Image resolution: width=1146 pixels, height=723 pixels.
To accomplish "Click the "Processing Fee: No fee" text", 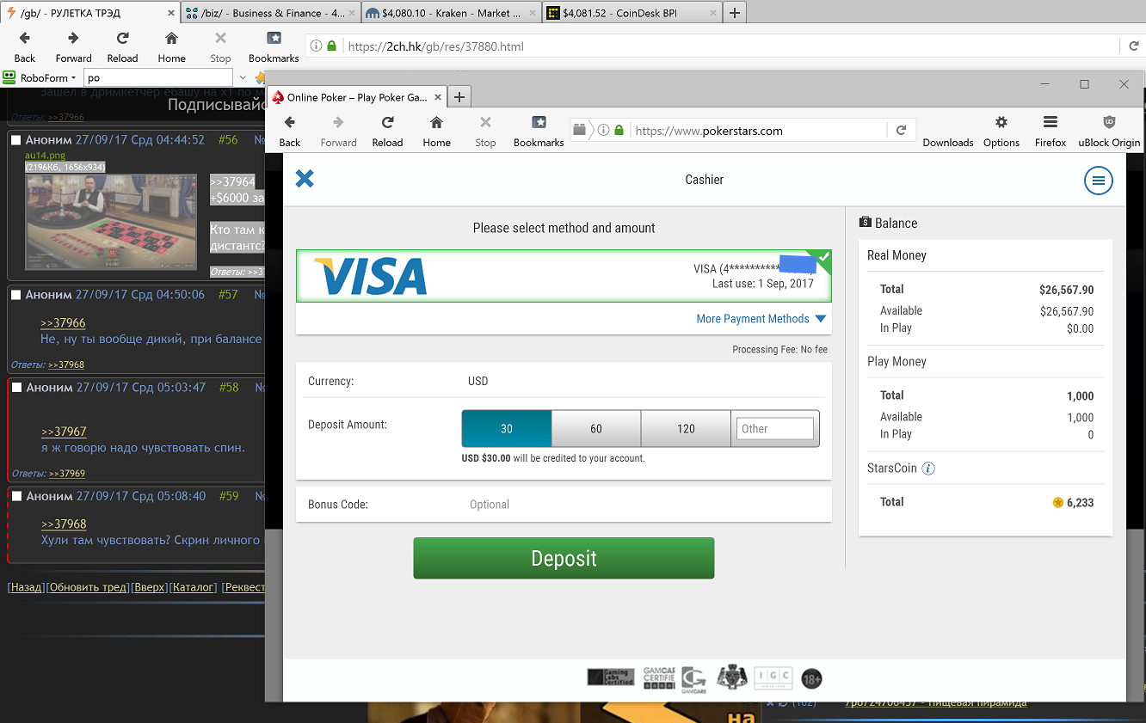I will (x=779, y=350).
